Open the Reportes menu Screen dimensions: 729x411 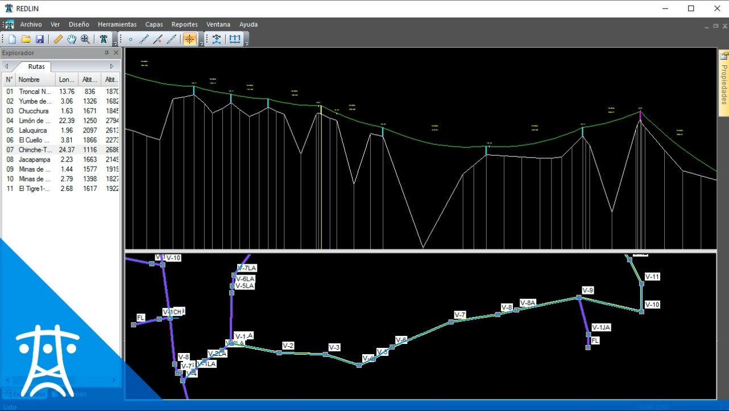click(x=185, y=24)
